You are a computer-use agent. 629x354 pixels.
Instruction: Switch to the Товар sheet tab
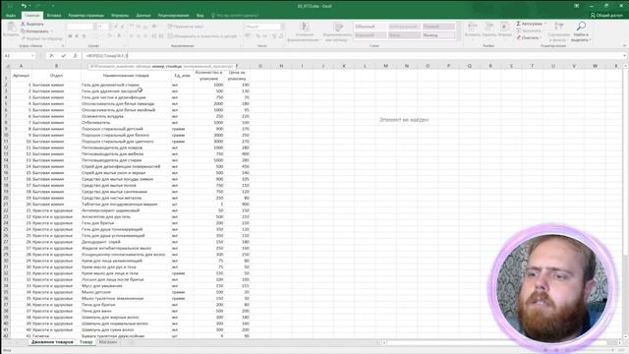(86, 342)
